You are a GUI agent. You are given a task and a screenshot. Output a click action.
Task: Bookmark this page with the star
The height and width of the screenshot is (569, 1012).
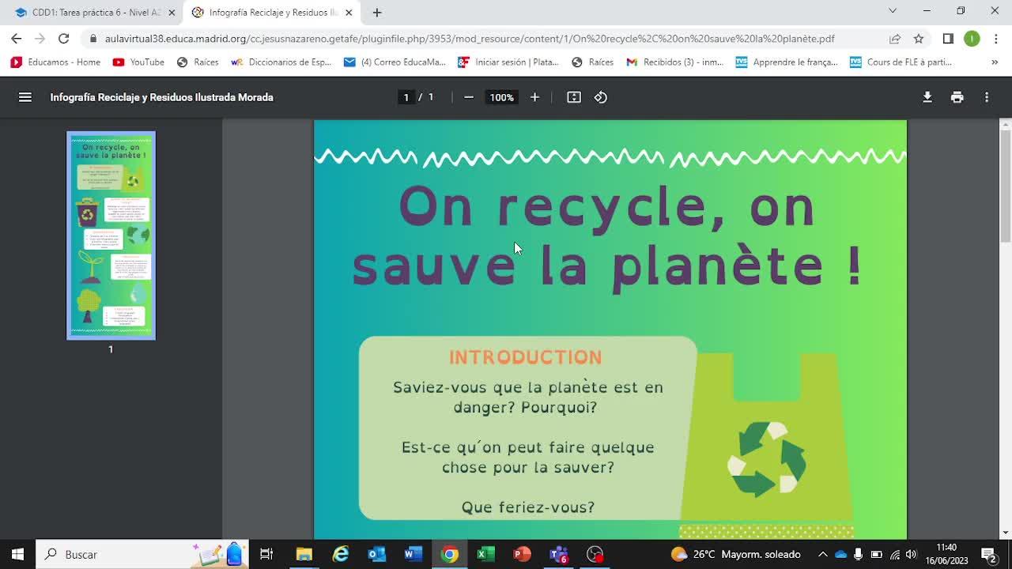[x=919, y=39]
